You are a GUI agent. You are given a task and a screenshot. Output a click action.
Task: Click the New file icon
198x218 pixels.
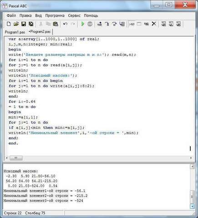[x=9, y=24]
